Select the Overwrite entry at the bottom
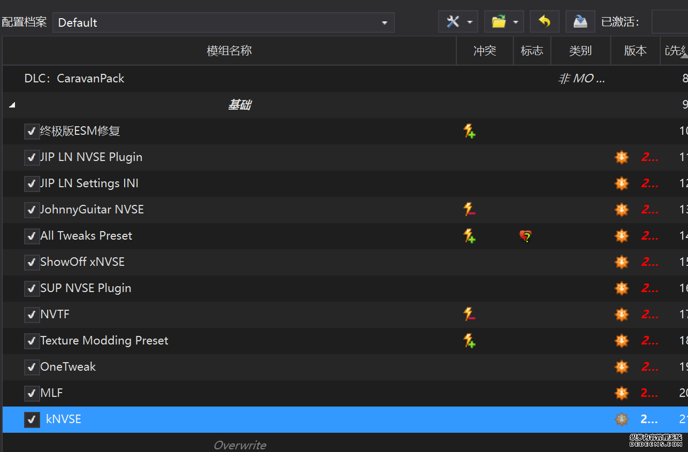Image resolution: width=688 pixels, height=452 pixels. click(240, 445)
